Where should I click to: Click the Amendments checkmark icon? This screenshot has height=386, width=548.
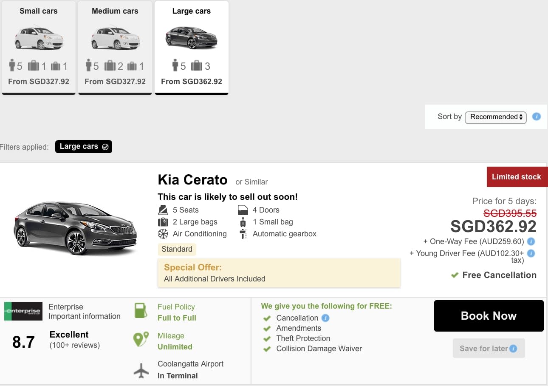point(267,328)
